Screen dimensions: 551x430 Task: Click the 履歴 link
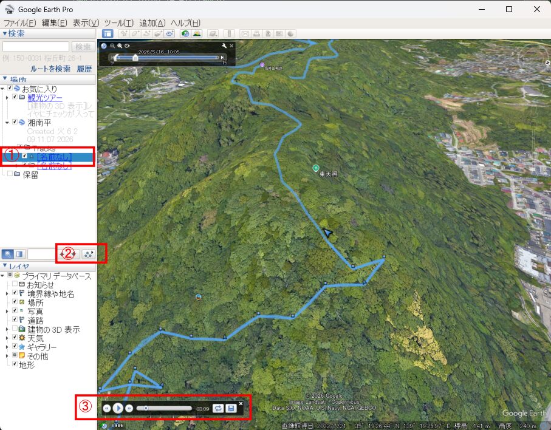click(x=84, y=69)
